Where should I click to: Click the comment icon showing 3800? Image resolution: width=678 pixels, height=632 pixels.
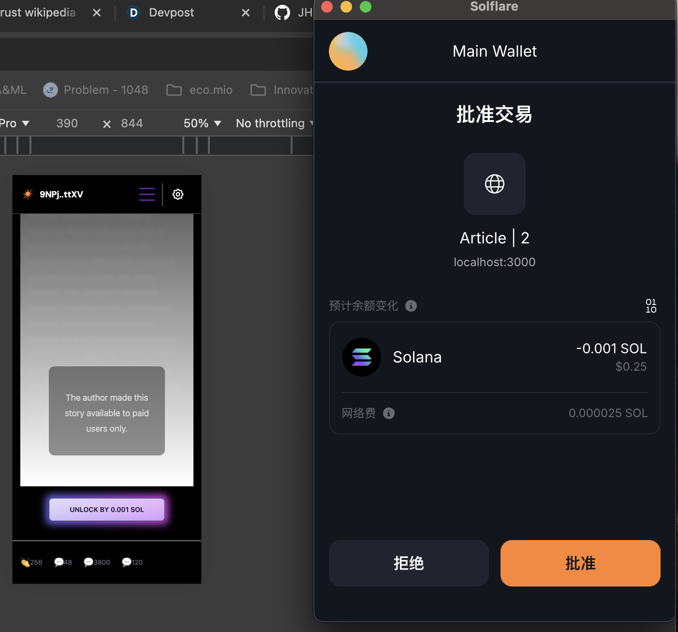88,562
